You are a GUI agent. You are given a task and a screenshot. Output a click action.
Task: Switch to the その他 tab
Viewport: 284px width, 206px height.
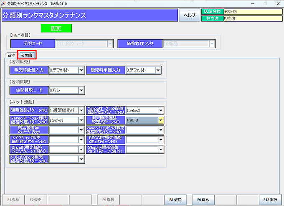point(26,55)
